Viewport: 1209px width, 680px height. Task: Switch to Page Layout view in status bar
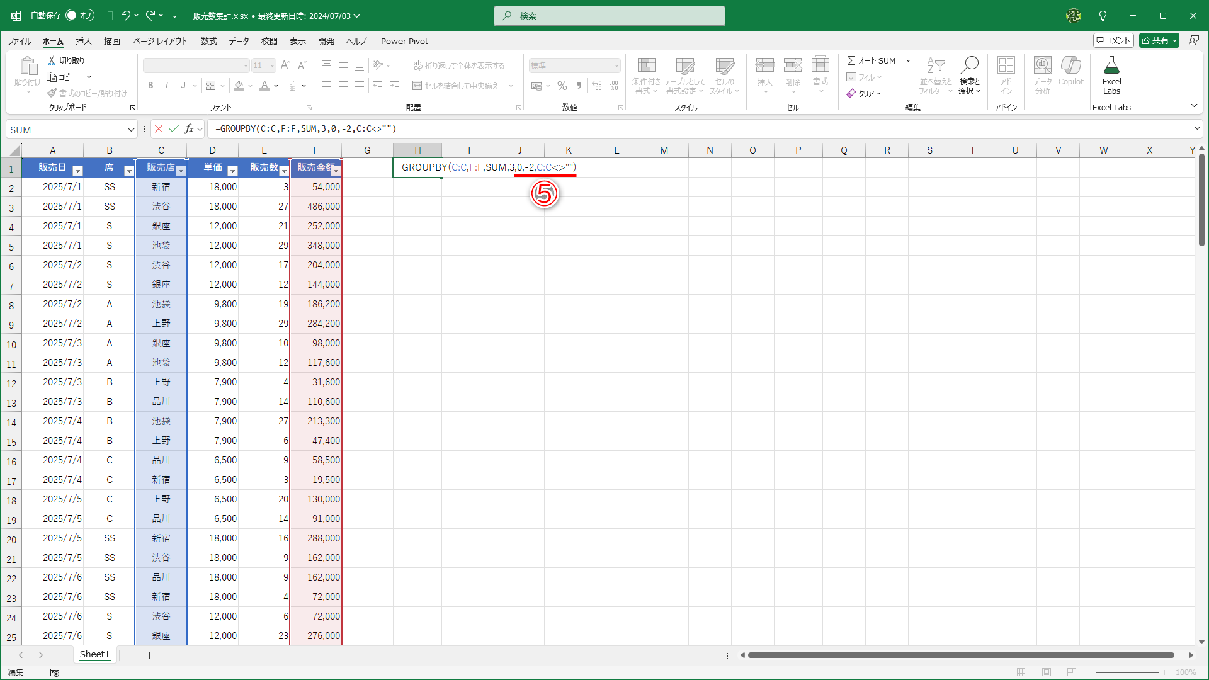pyautogui.click(x=1047, y=672)
